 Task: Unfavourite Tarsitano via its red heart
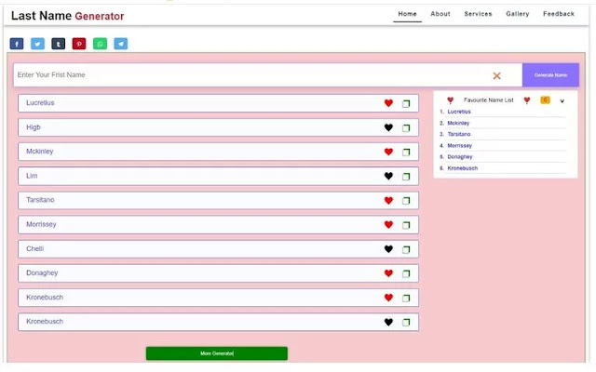tap(388, 200)
